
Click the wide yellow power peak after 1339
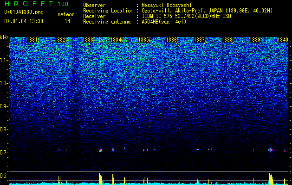coord(271,179)
